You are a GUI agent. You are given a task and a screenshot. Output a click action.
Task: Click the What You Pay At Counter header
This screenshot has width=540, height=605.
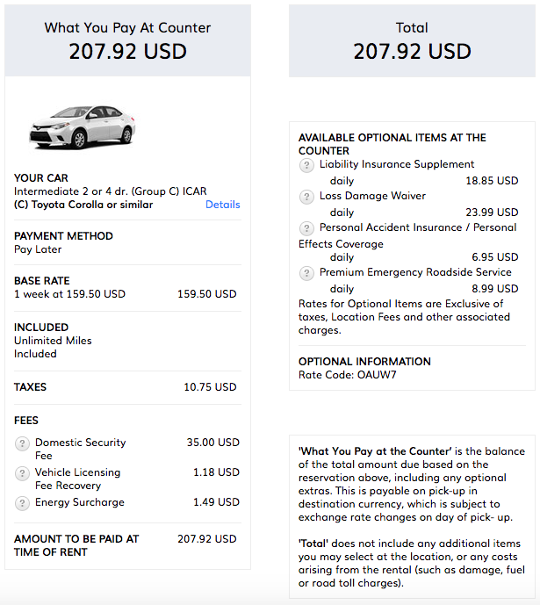tap(127, 40)
